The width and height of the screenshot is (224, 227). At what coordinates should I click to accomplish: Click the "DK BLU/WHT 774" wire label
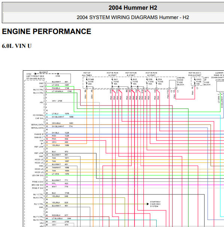[x=62, y=126]
